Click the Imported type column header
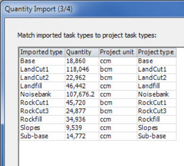The width and height of the screenshot is (184, 166). pyautogui.click(x=42, y=52)
